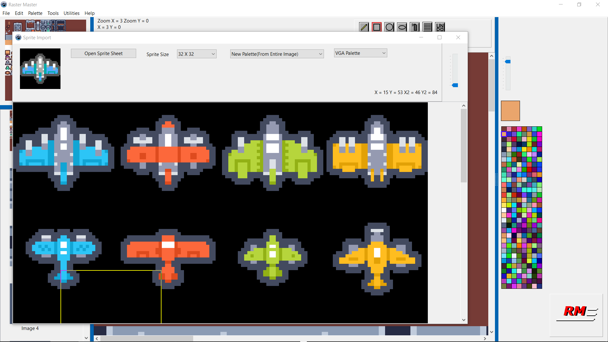Viewport: 608px width, 342px height.
Task: Click the Open Sprite Sheet button
Action: (103, 53)
